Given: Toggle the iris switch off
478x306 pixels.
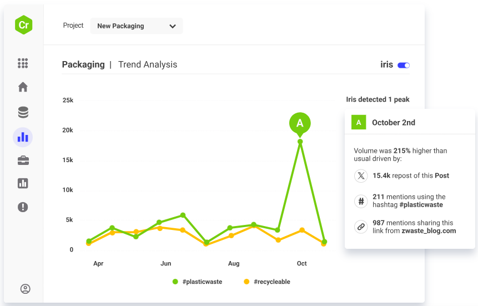Looking at the screenshot, I should pyautogui.click(x=404, y=65).
